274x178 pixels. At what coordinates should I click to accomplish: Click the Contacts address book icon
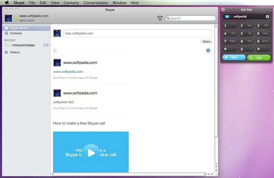tap(6, 33)
